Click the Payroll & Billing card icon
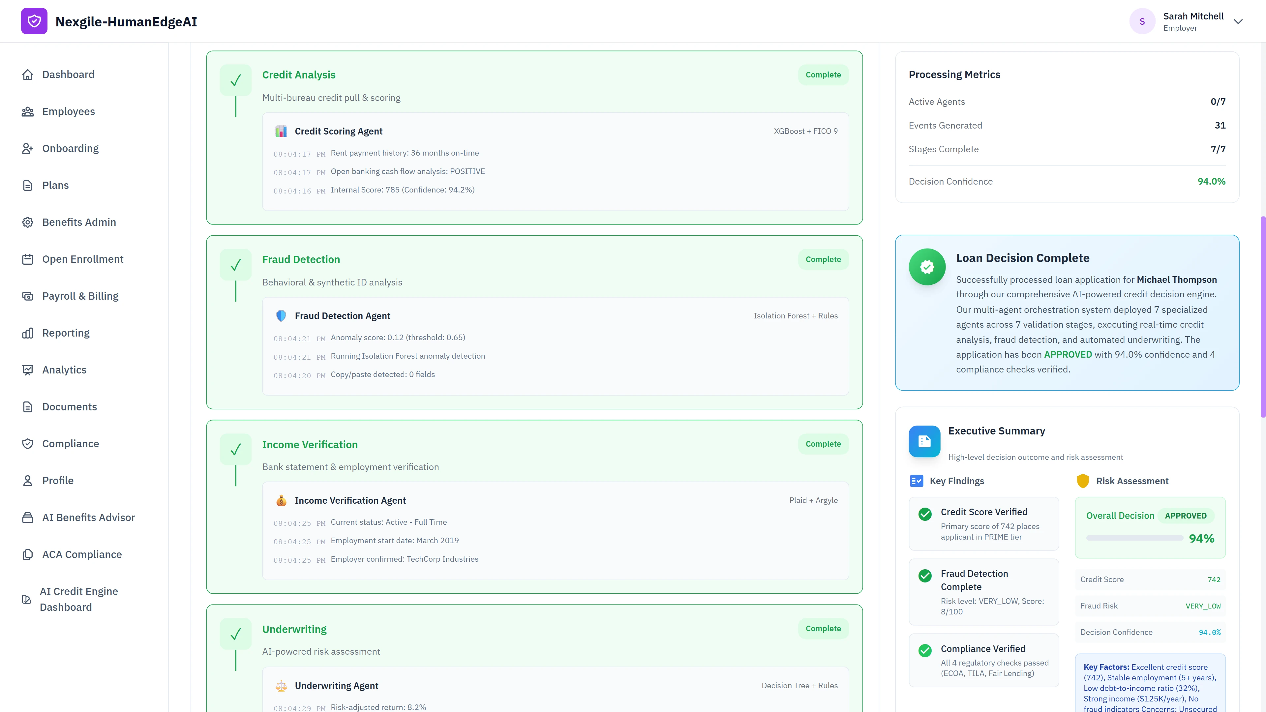The image size is (1266, 712). click(28, 295)
